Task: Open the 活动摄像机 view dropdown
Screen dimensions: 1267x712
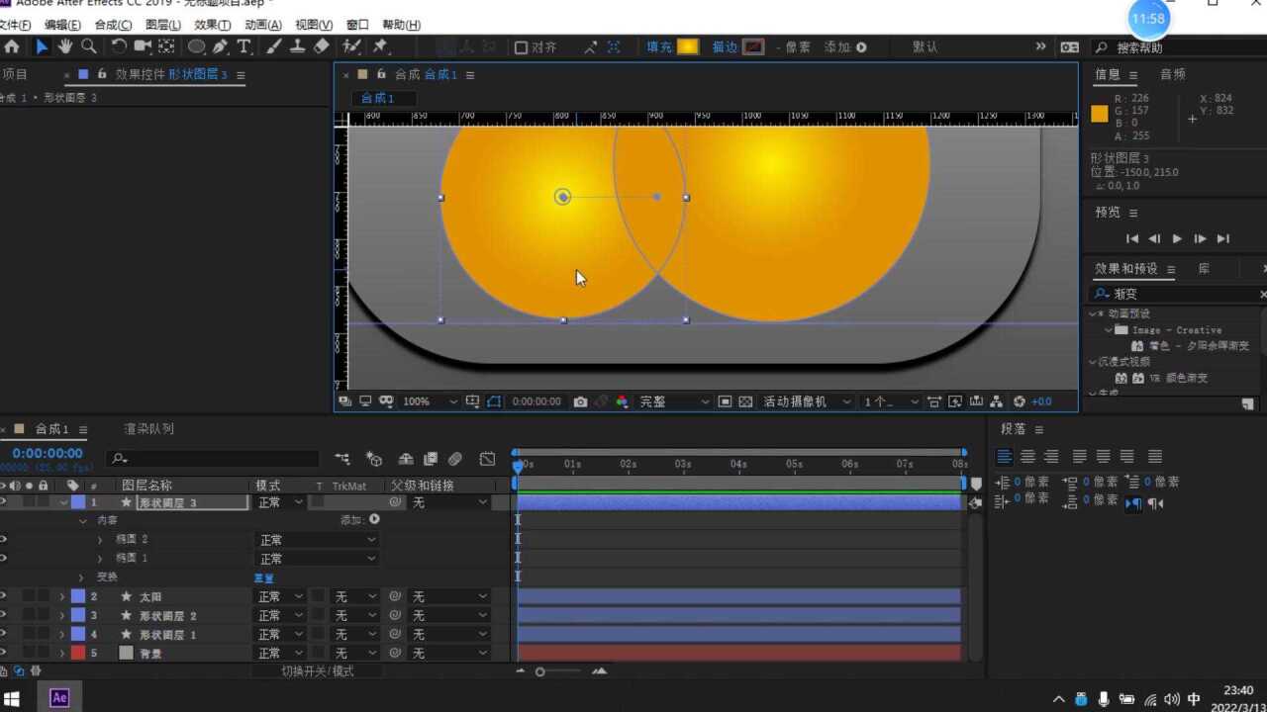Action: [807, 401]
